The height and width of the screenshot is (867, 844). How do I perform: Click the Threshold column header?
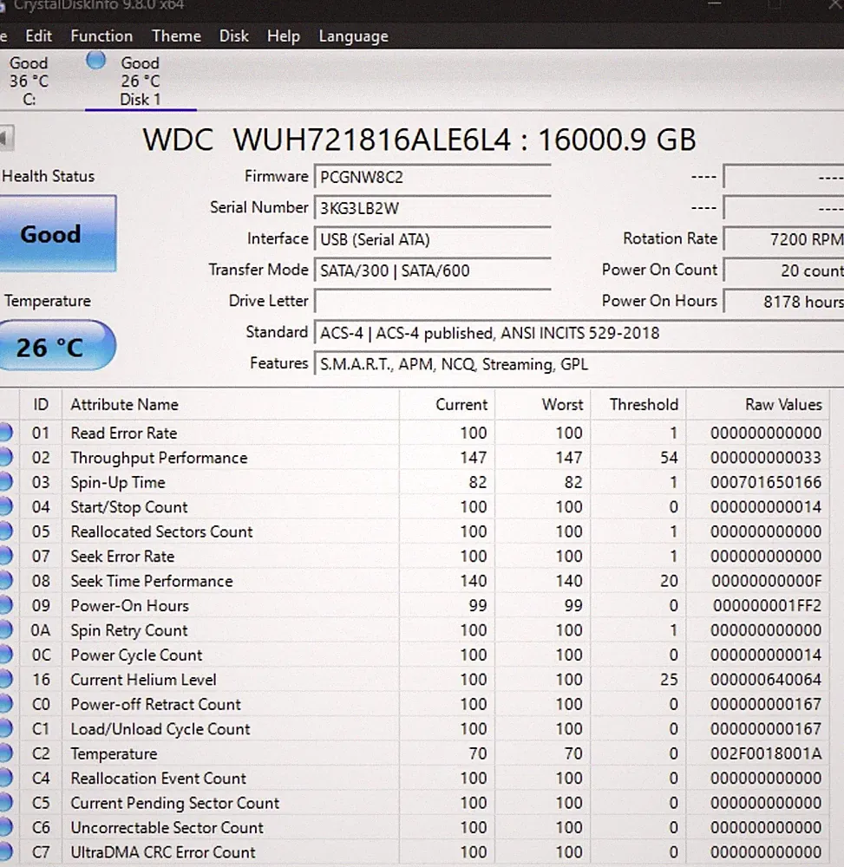pyautogui.click(x=638, y=404)
